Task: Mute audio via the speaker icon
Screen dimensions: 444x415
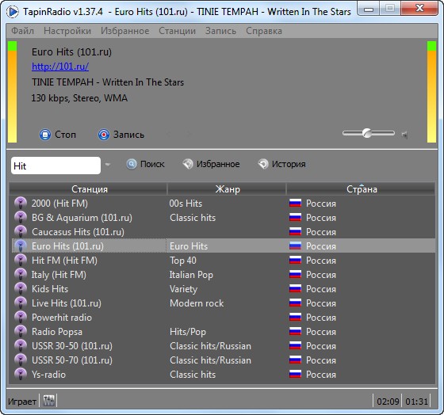Action: [x=405, y=135]
